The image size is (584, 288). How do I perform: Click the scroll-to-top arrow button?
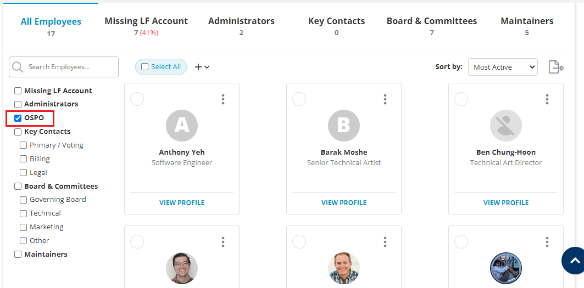click(574, 261)
